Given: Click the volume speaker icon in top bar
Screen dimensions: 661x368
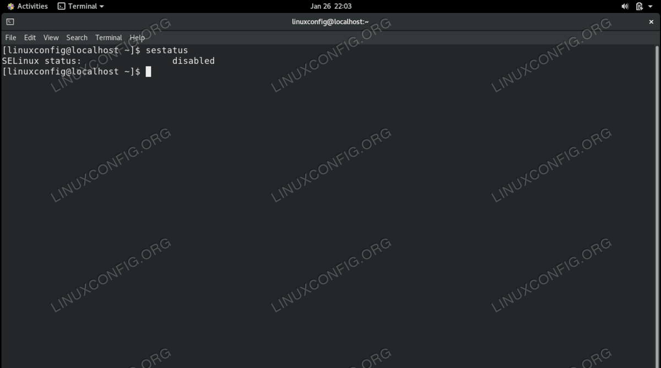Looking at the screenshot, I should 625,6.
